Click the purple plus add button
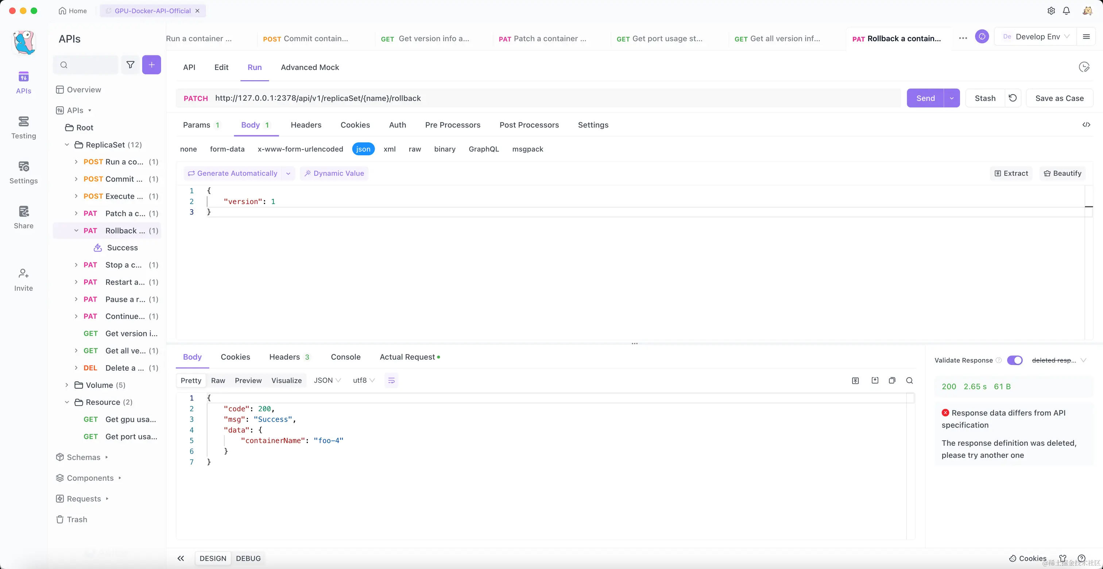The height and width of the screenshot is (569, 1103). coord(152,65)
